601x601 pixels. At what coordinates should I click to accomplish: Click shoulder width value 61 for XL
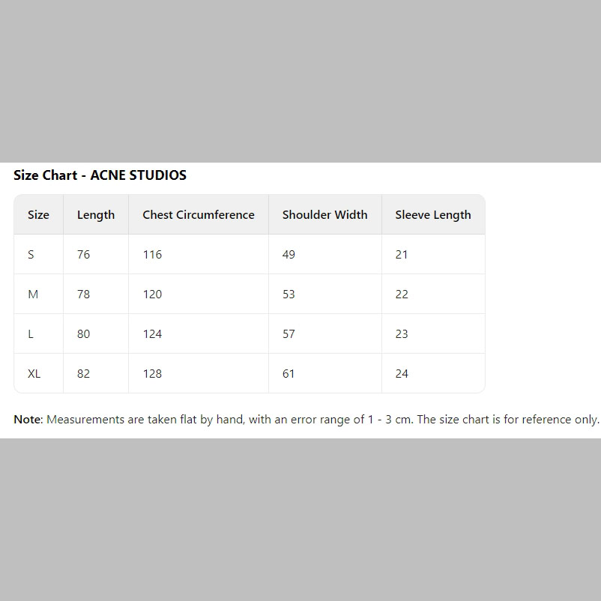coord(289,374)
